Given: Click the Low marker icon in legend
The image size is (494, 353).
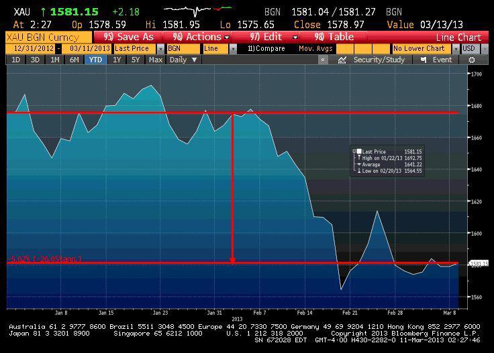Looking at the screenshot, I should (x=358, y=171).
